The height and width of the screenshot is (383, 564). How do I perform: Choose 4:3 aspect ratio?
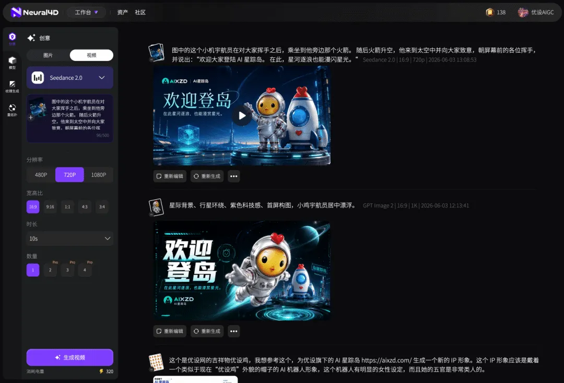pos(85,207)
